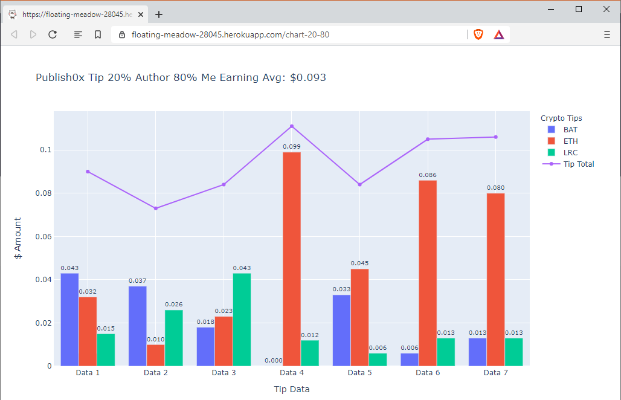Close the browser window

coord(607,9)
